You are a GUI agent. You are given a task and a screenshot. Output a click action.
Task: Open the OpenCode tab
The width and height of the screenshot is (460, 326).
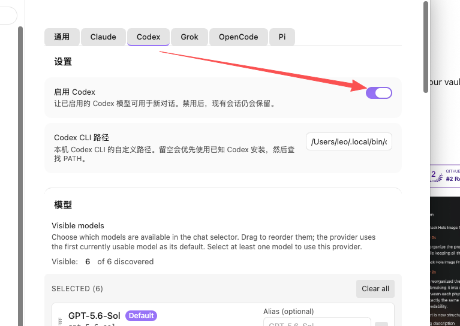[239, 37]
